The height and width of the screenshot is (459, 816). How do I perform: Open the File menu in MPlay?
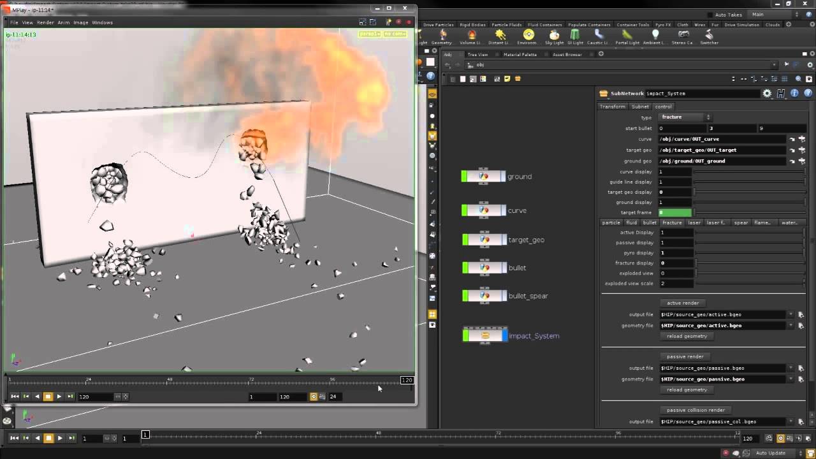(14, 22)
